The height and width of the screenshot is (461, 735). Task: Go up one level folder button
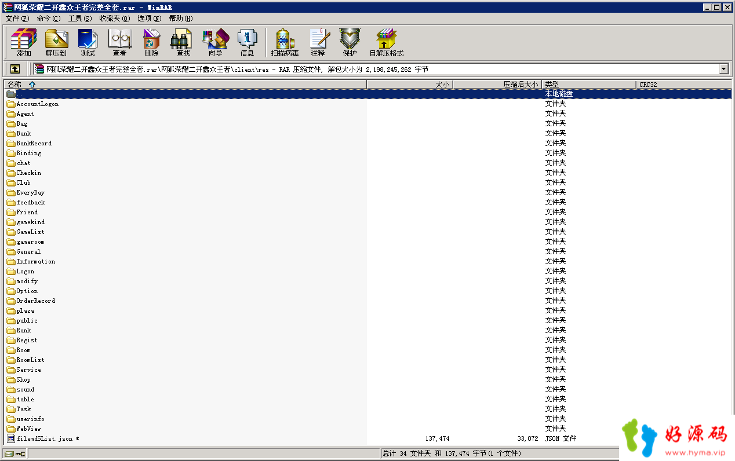tap(15, 69)
